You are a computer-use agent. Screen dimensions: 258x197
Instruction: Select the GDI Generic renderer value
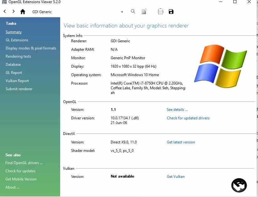pos(120,41)
